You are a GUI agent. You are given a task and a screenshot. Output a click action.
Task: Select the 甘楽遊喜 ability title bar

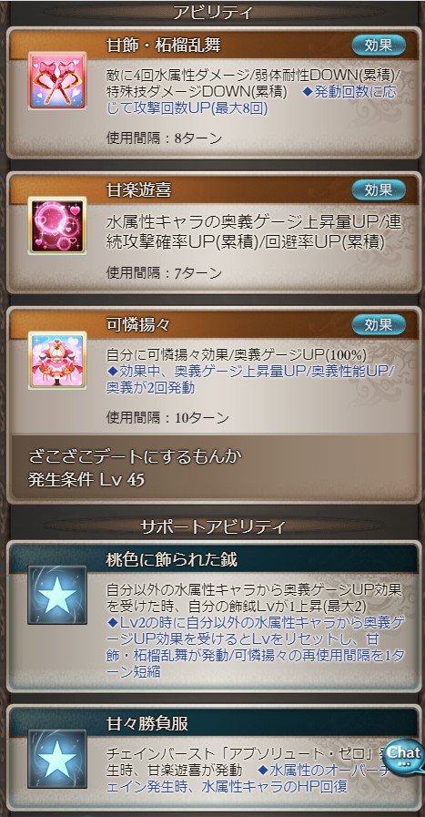pyautogui.click(x=214, y=189)
